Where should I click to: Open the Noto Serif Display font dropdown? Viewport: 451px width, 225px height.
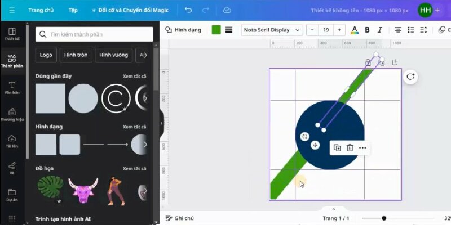tap(272, 30)
